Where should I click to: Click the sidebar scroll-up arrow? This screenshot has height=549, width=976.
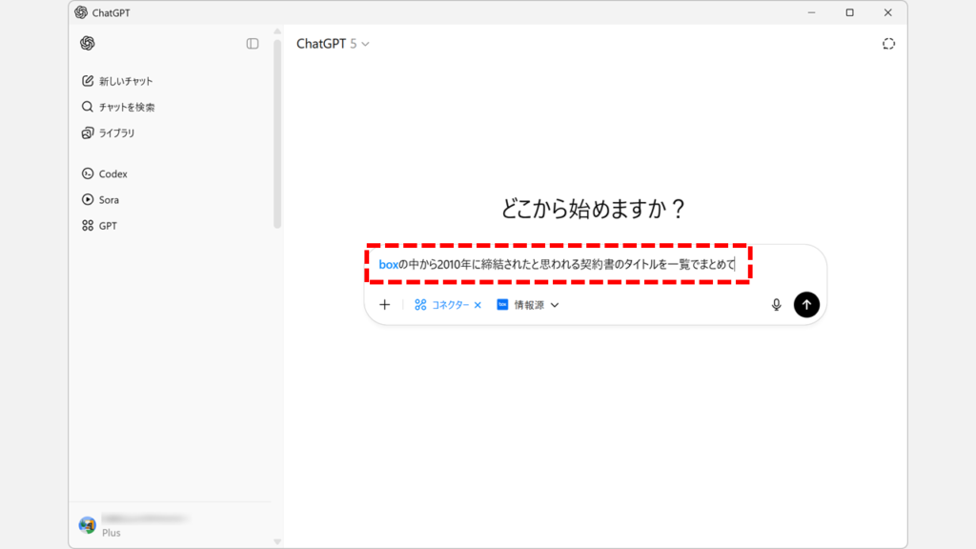click(277, 31)
